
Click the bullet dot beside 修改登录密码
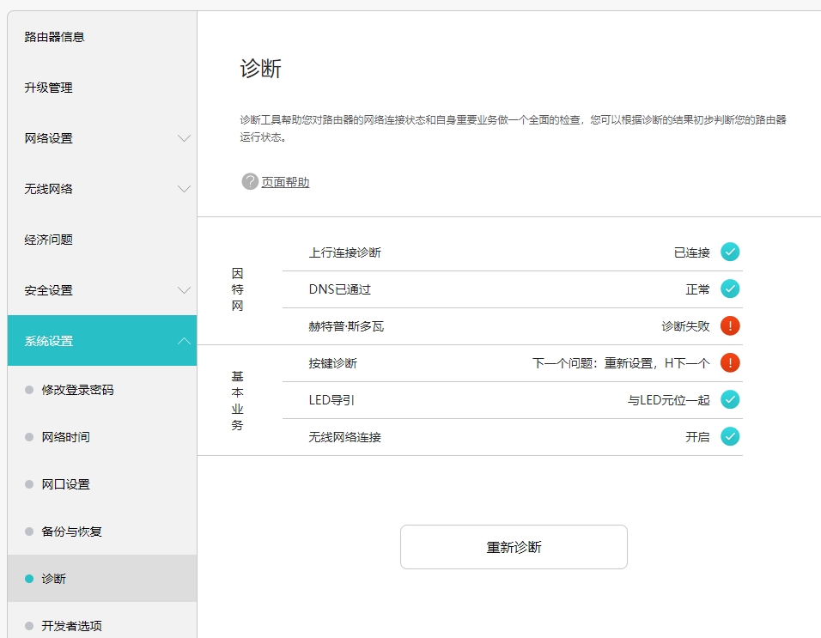point(29,390)
